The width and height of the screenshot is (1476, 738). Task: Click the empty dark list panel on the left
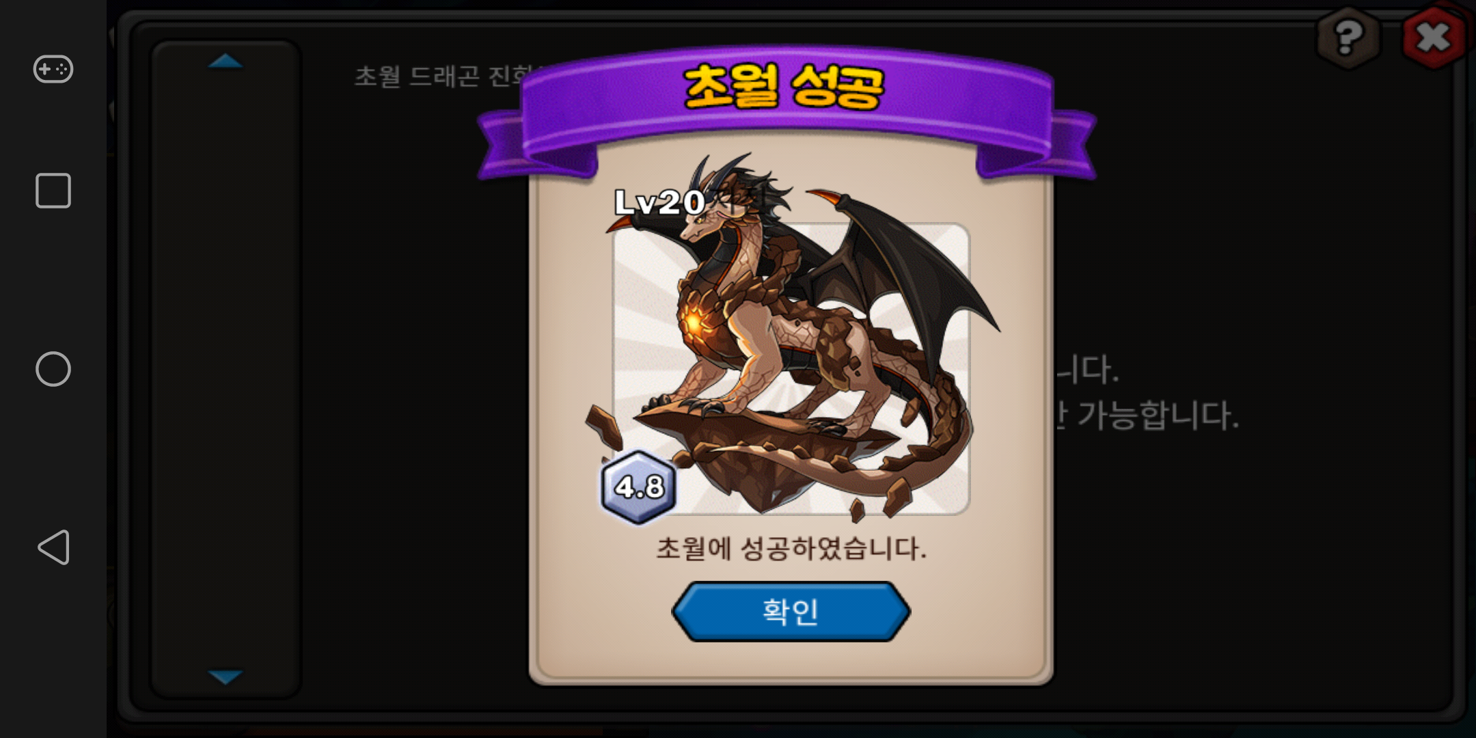pos(225,369)
